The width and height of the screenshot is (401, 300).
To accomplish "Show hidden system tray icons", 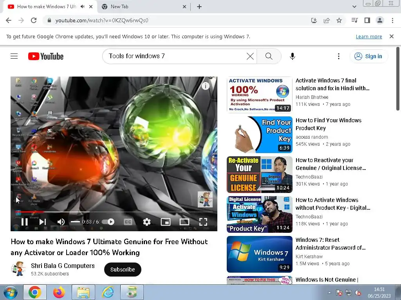I will (329, 293).
